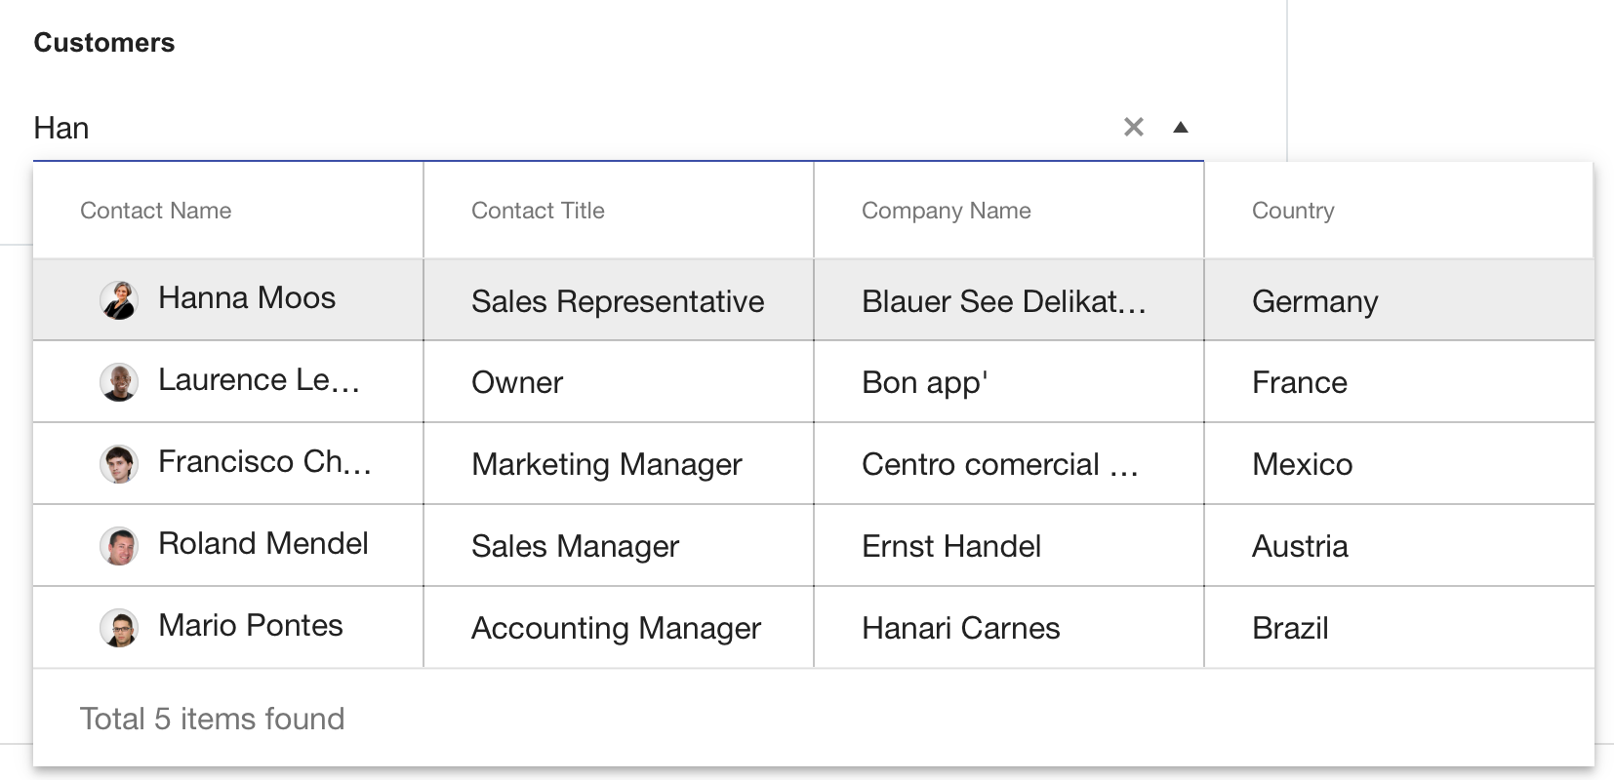Select Hanari Carnes company entry

tap(960, 629)
